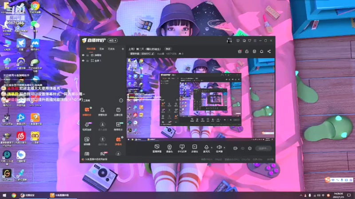Click the package box icon beside bell
This screenshot has height=199, width=355.
254,51
